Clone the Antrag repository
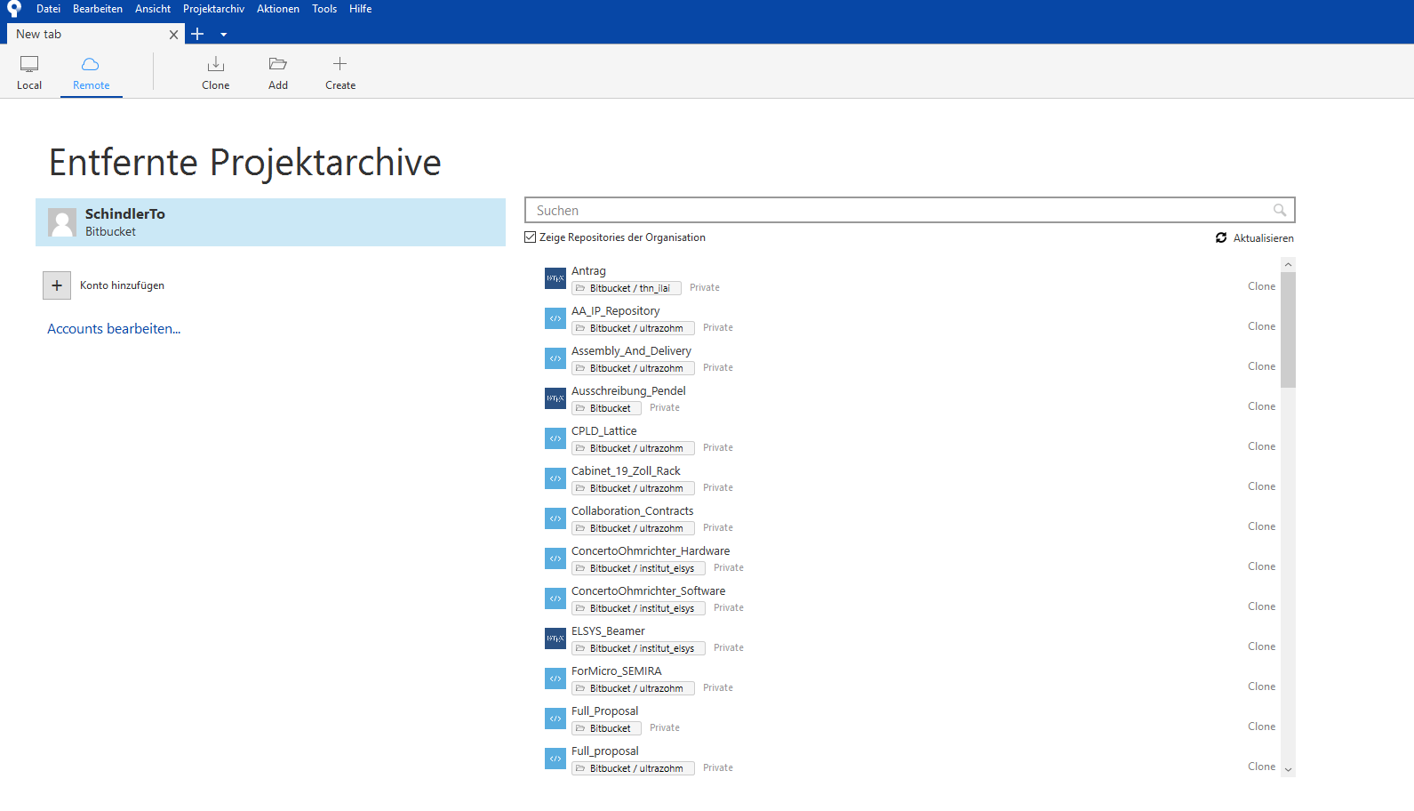1414x811 pixels. tap(1261, 286)
